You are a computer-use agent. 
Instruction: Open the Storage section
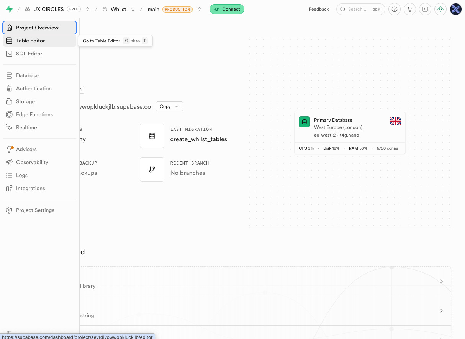(x=40, y=101)
